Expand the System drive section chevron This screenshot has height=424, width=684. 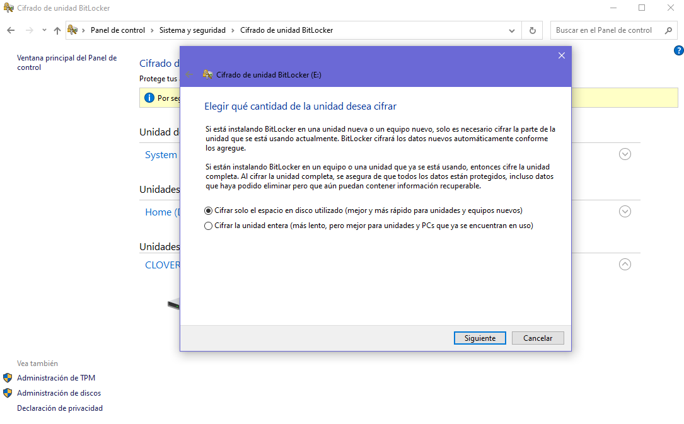(625, 154)
